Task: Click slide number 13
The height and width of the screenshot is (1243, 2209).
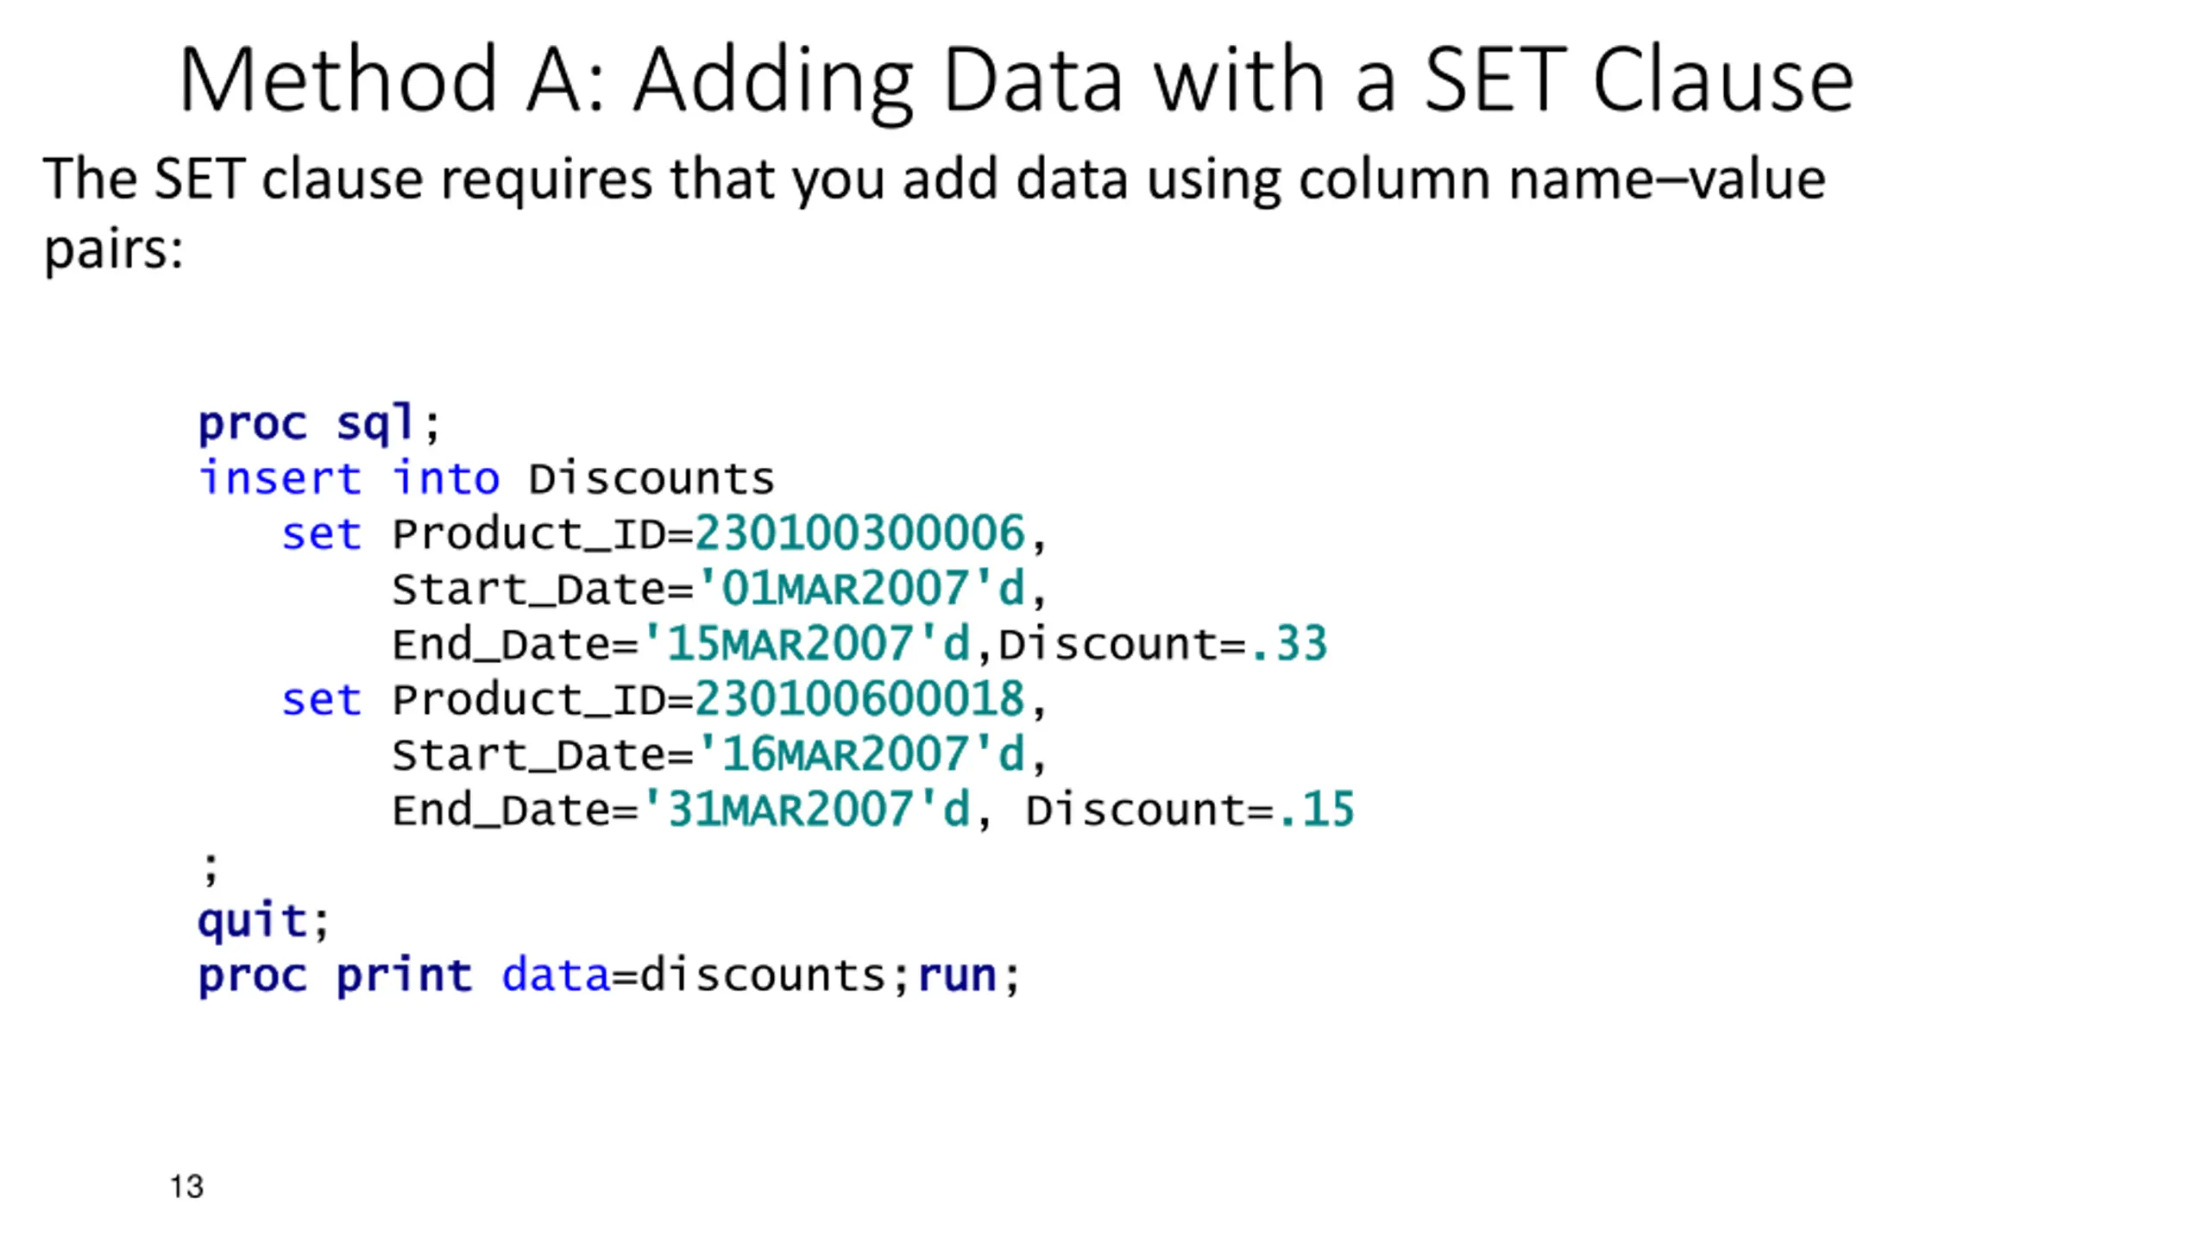Action: [x=186, y=1187]
